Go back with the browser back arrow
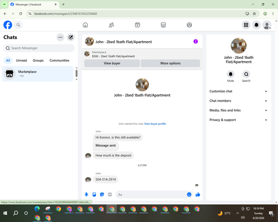The height and width of the screenshot is (222, 278). (5, 14)
